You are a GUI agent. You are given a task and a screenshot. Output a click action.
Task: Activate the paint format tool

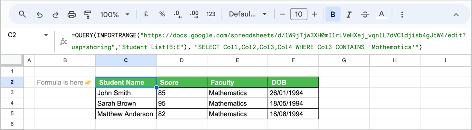(x=87, y=14)
